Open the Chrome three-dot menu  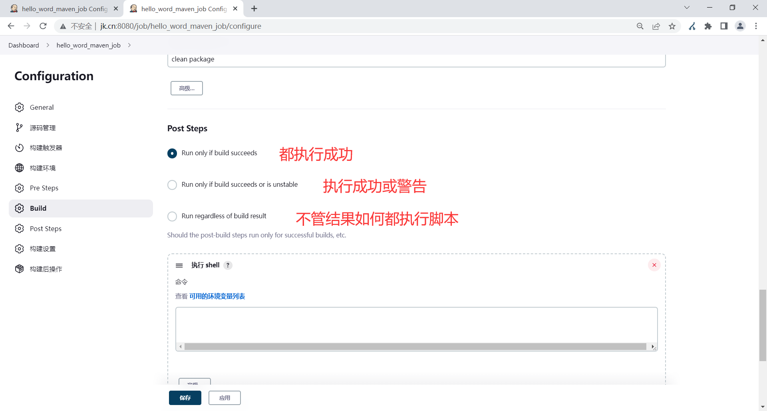tap(756, 26)
